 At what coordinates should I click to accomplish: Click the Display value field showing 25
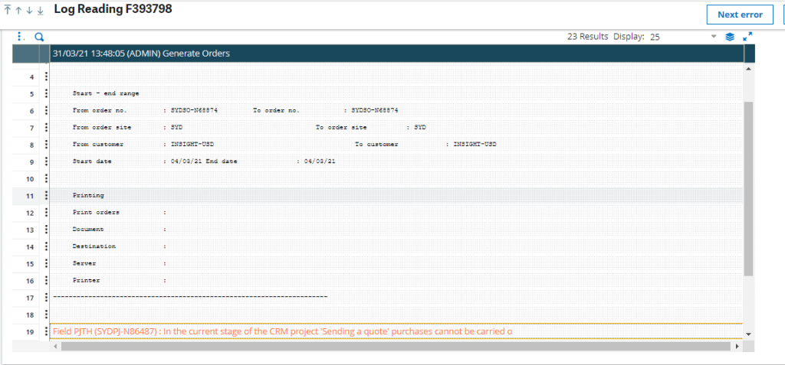click(x=678, y=37)
